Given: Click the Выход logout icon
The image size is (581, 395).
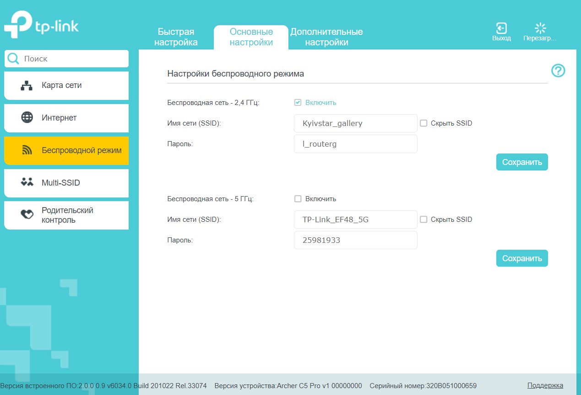Looking at the screenshot, I should pyautogui.click(x=501, y=28).
